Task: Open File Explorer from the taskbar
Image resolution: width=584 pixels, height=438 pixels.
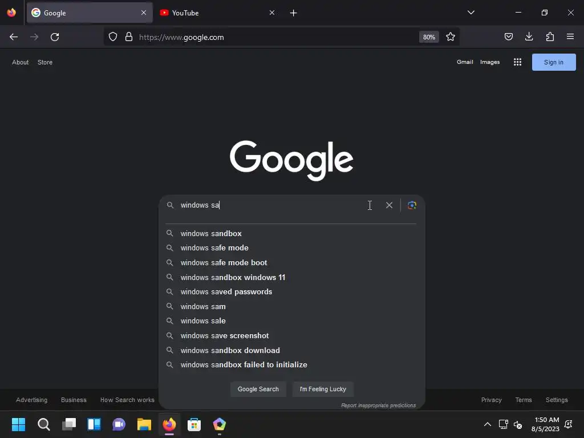Action: pos(144,424)
